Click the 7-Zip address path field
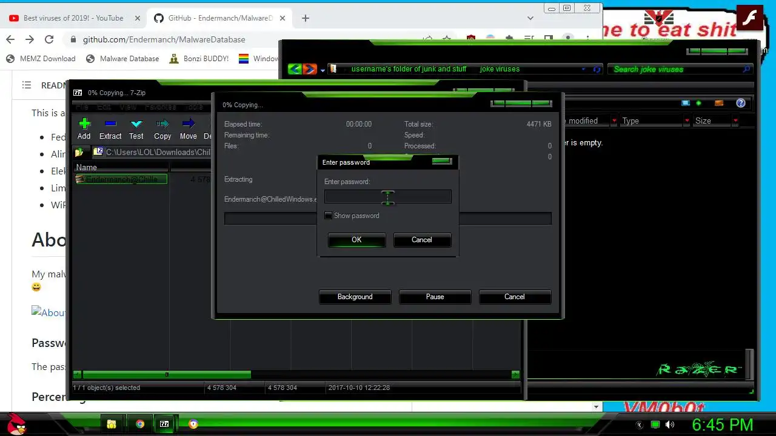The width and height of the screenshot is (776, 436). tap(152, 152)
